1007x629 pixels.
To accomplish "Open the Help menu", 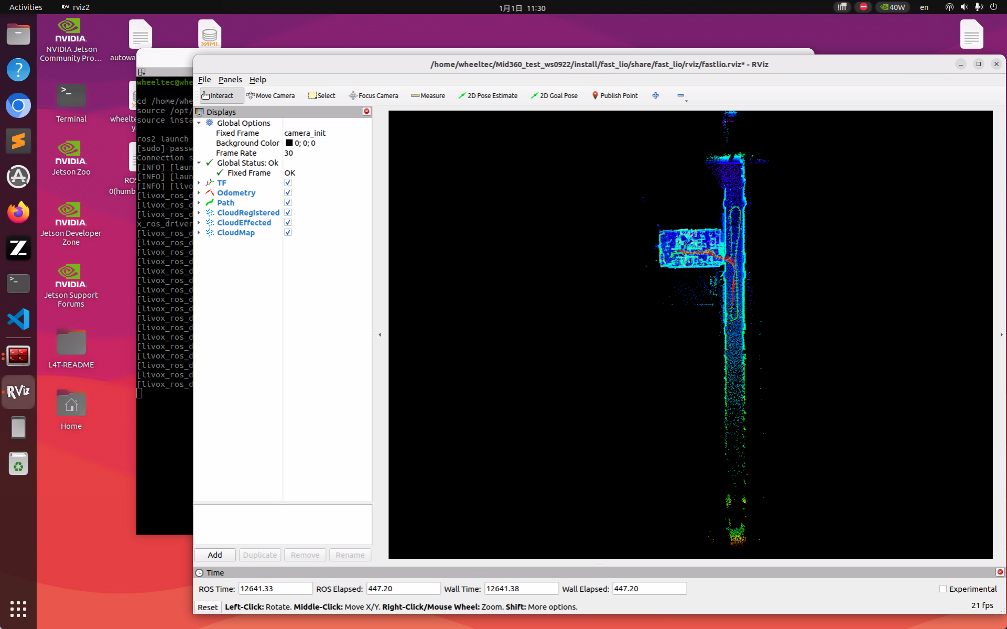I will coord(257,79).
